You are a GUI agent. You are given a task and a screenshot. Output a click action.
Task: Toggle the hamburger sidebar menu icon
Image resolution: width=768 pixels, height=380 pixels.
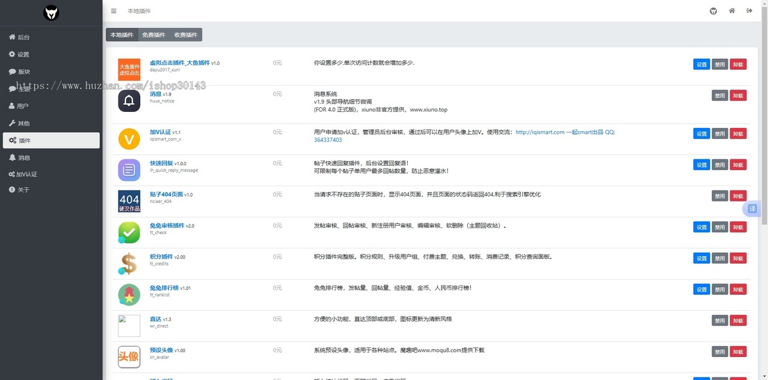(113, 11)
